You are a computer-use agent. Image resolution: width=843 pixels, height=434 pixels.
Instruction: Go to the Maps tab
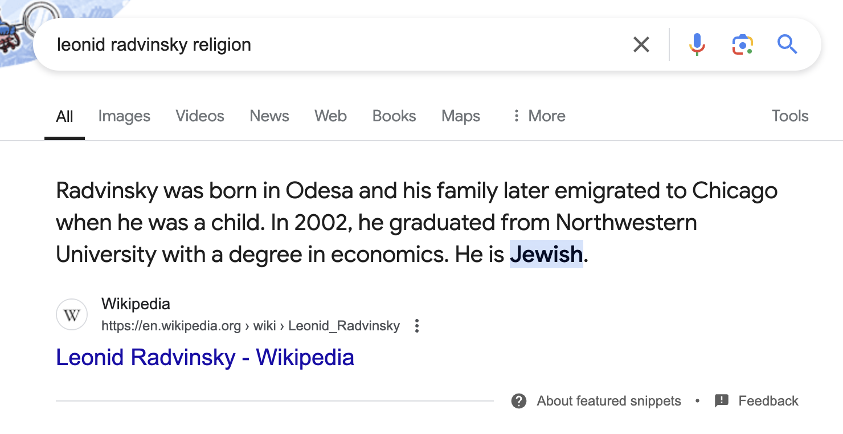coord(461,116)
